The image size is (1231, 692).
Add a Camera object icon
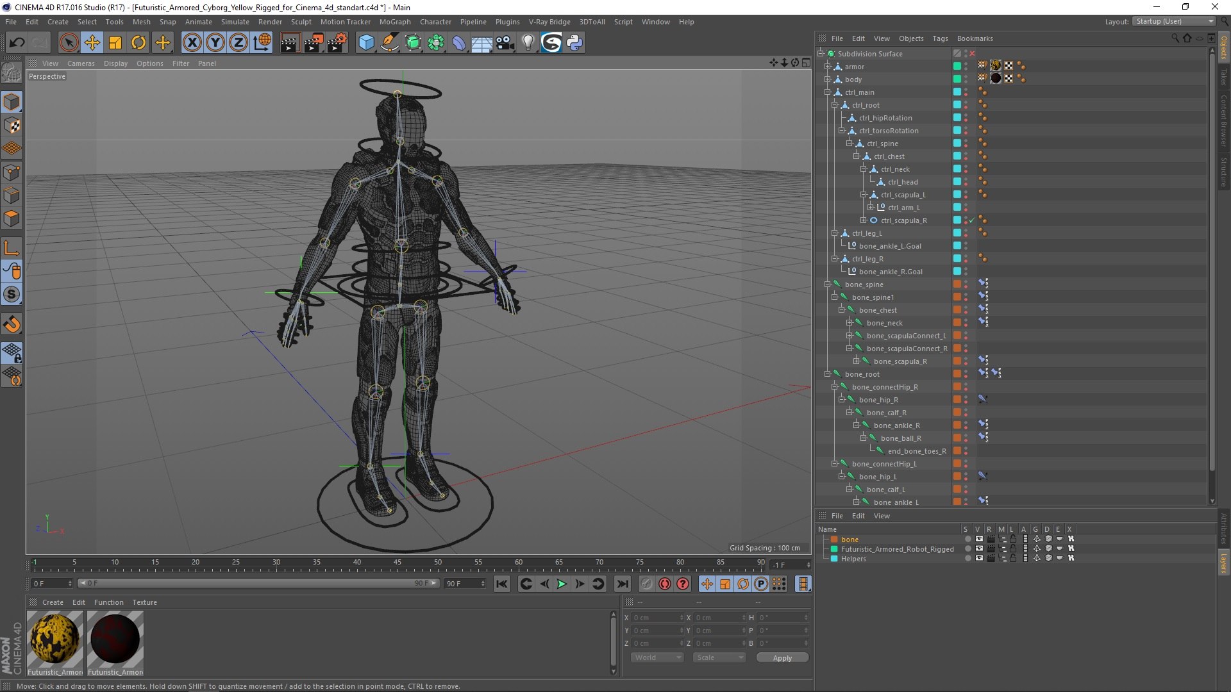click(505, 43)
